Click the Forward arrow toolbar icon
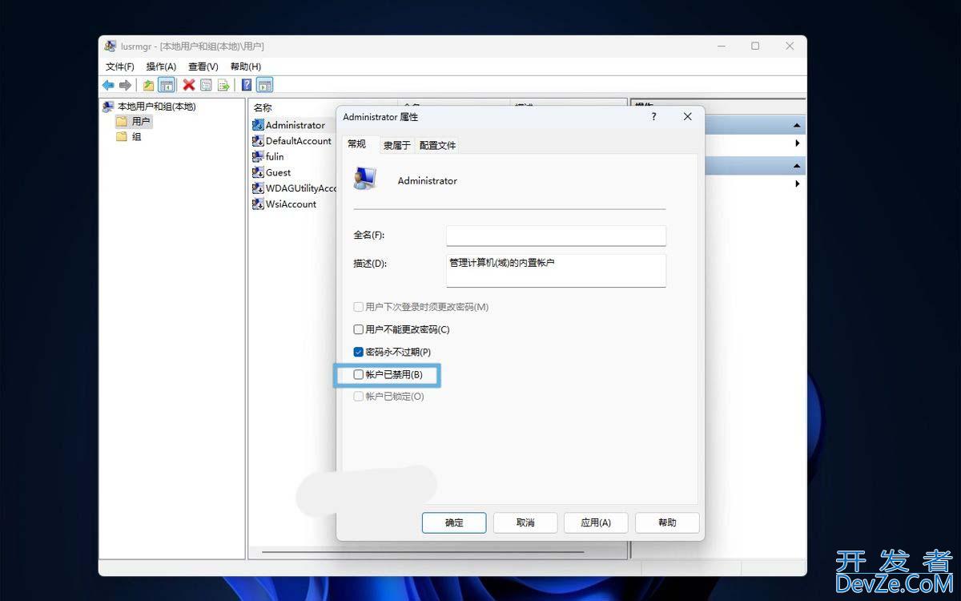The width and height of the screenshot is (961, 601). (125, 85)
